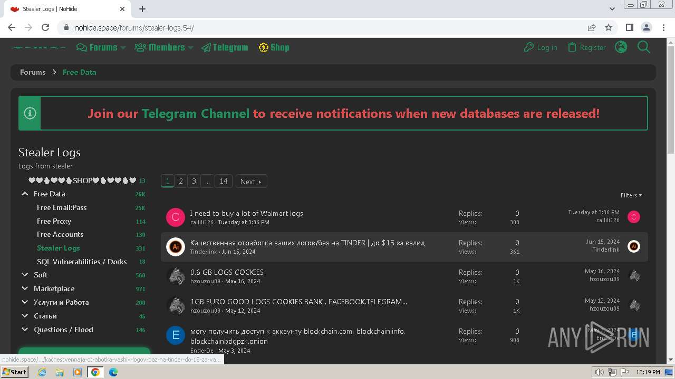This screenshot has width=675, height=379.
Task: Go to page 3 of threads
Action: 194,181
